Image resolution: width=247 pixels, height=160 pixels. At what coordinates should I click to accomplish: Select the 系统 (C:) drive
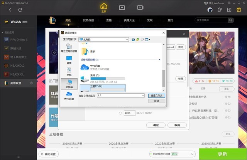(x=102, y=79)
